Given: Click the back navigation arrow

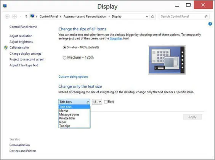Looking at the screenshot, I should point(7,16).
